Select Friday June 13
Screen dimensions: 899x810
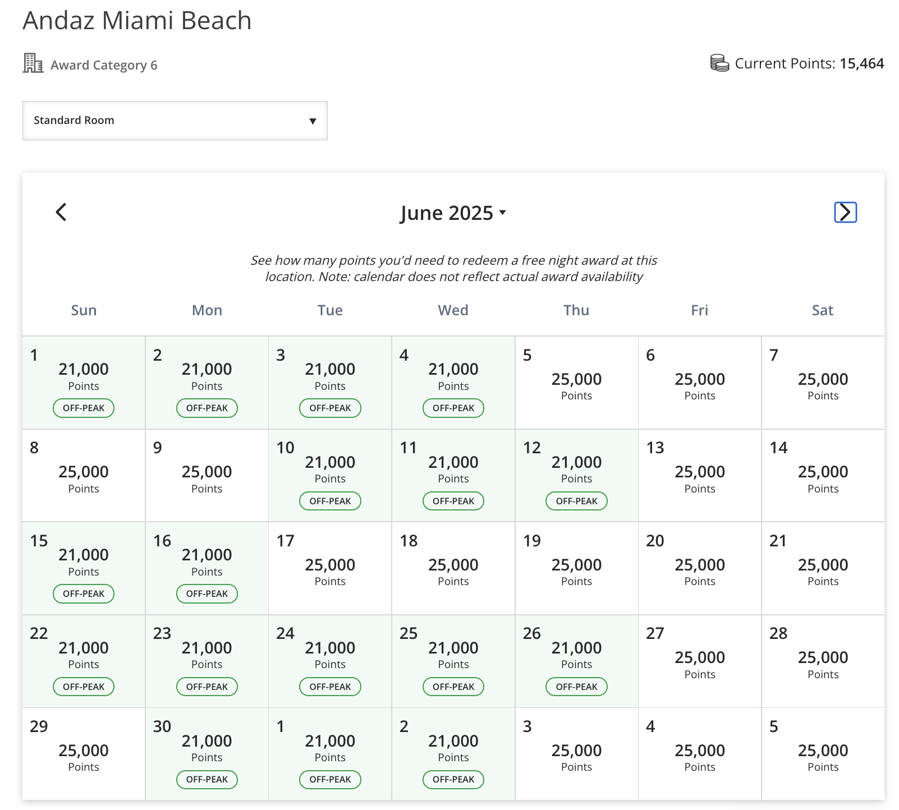tap(700, 476)
